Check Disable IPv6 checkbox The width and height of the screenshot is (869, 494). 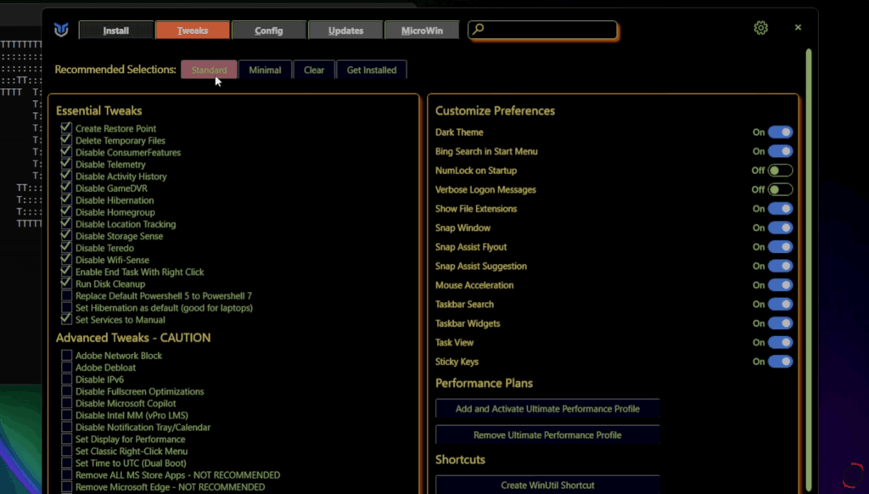(x=66, y=379)
